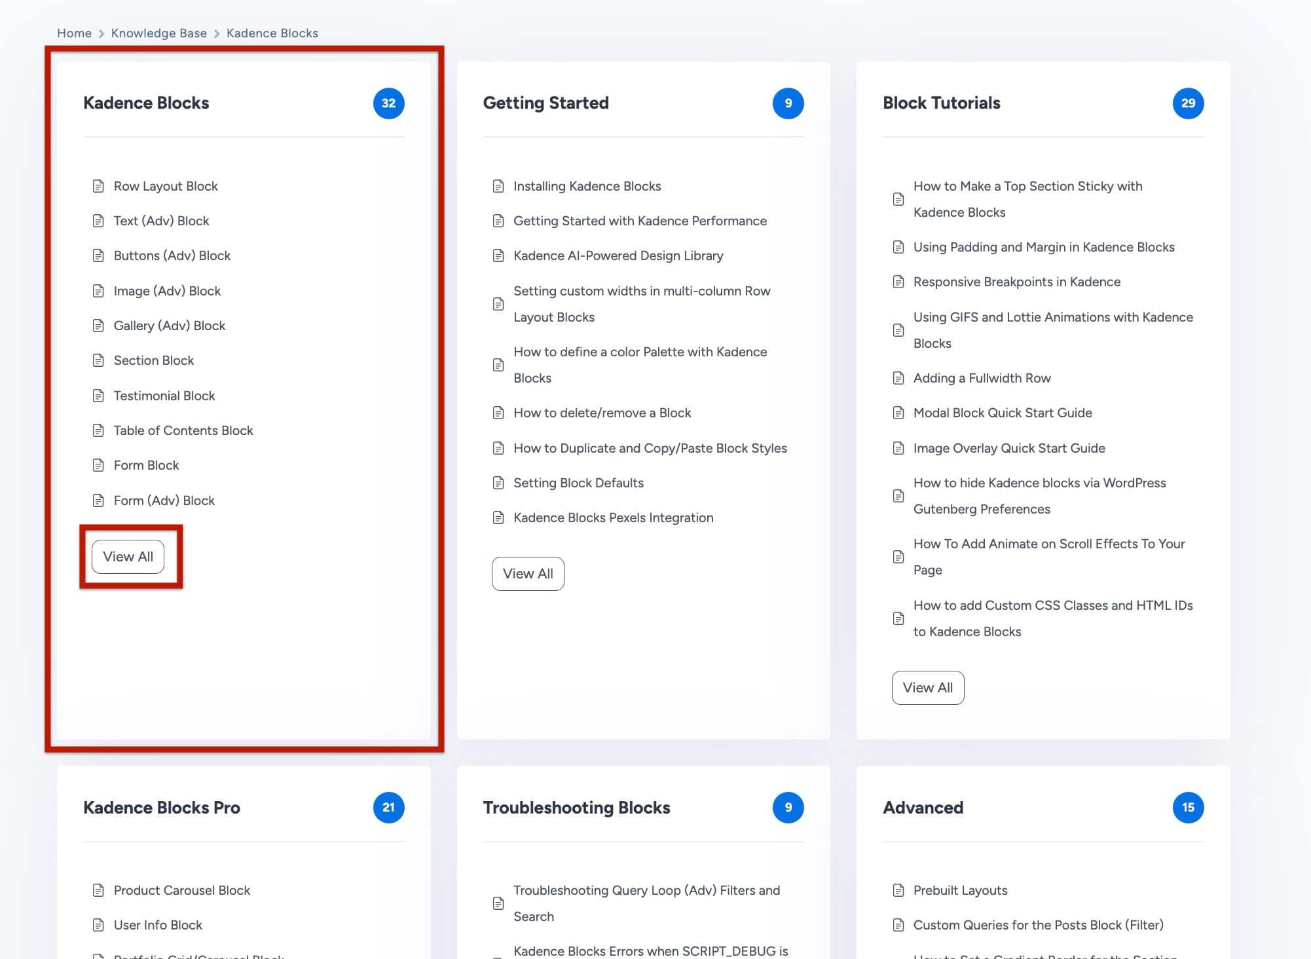Click the document icon beside Prebuilt Layouts
The height and width of the screenshot is (959, 1311).
pos(898,890)
